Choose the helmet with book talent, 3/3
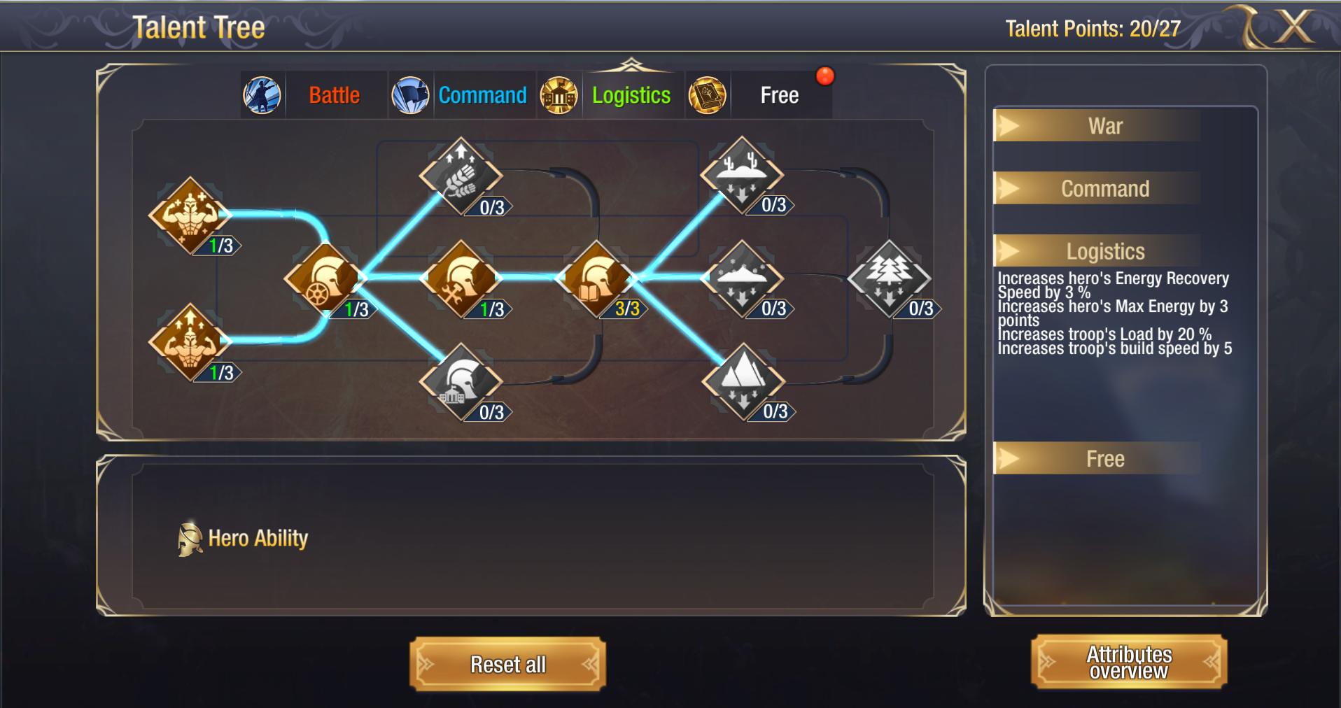This screenshot has height=708, width=1341. pyautogui.click(x=596, y=278)
